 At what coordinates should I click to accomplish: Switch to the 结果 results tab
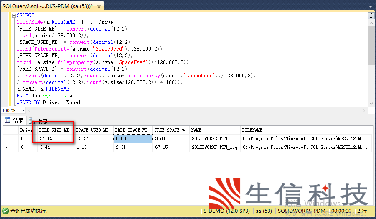pos(14,120)
